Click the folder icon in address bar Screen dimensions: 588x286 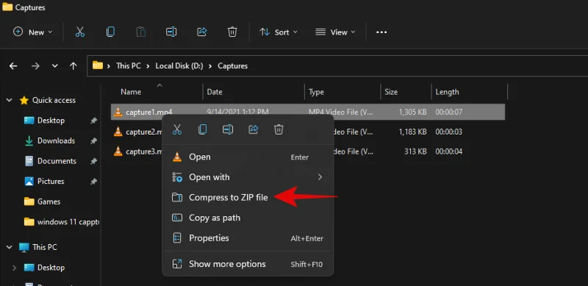point(98,65)
